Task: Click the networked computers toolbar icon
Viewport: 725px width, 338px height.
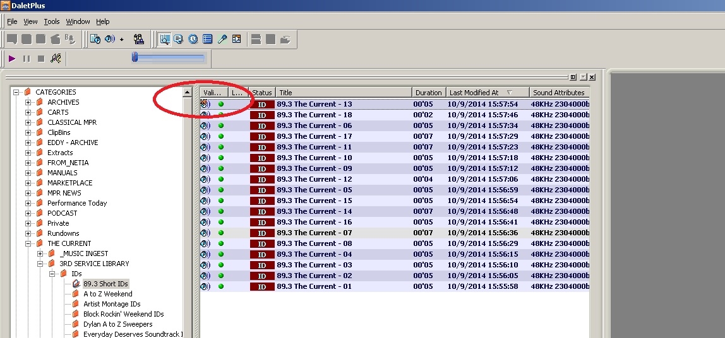Action: [138, 39]
